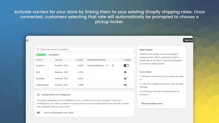Viewport: 219px width, 123px height.
Task: Click the 2,208 lockers value
Action: [80, 85]
